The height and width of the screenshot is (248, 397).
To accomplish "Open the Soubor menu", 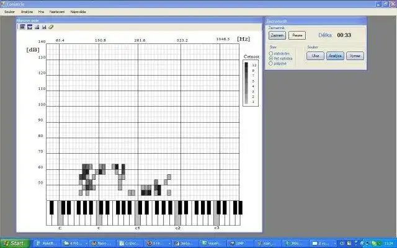I will click(10, 12).
